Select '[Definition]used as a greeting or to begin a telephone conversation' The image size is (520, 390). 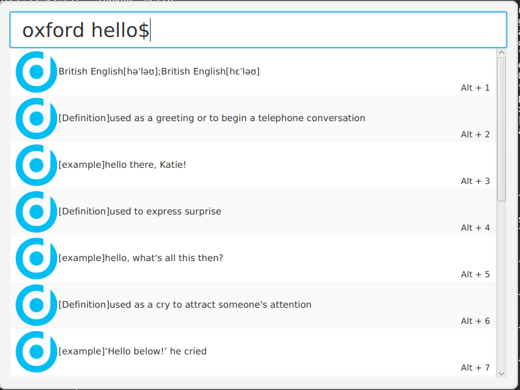pos(253,119)
